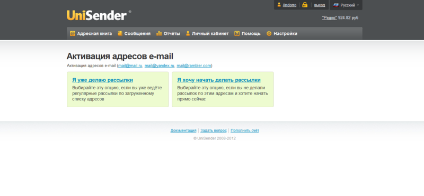Click the UniSender logo
The width and height of the screenshot is (424, 196).
point(99,15)
